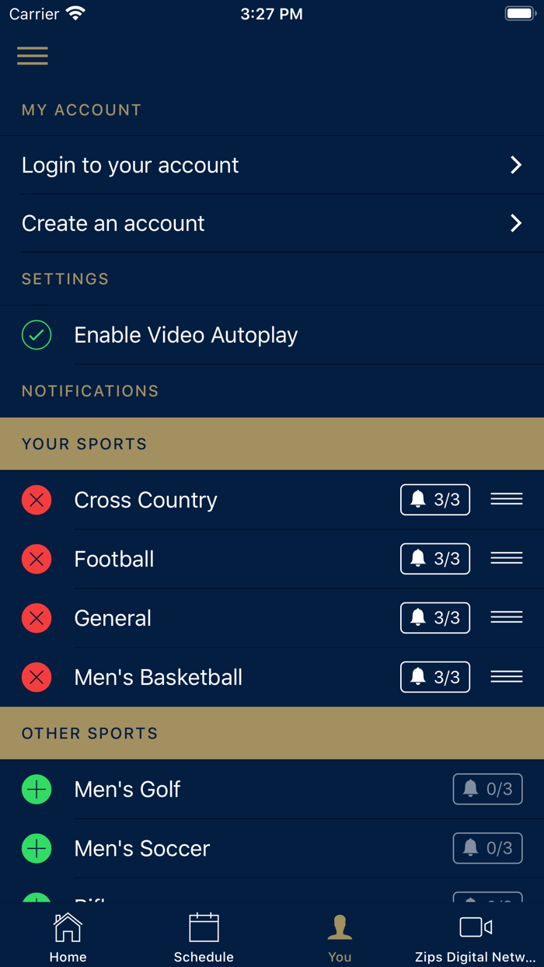Grab the reorder handle next to Men's Basketball
Screen dimensions: 544x967
coord(506,677)
